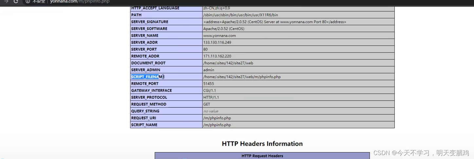The image size is (474, 159).
Task: Click the www.yonnana.com server name value
Action: click(219, 36)
